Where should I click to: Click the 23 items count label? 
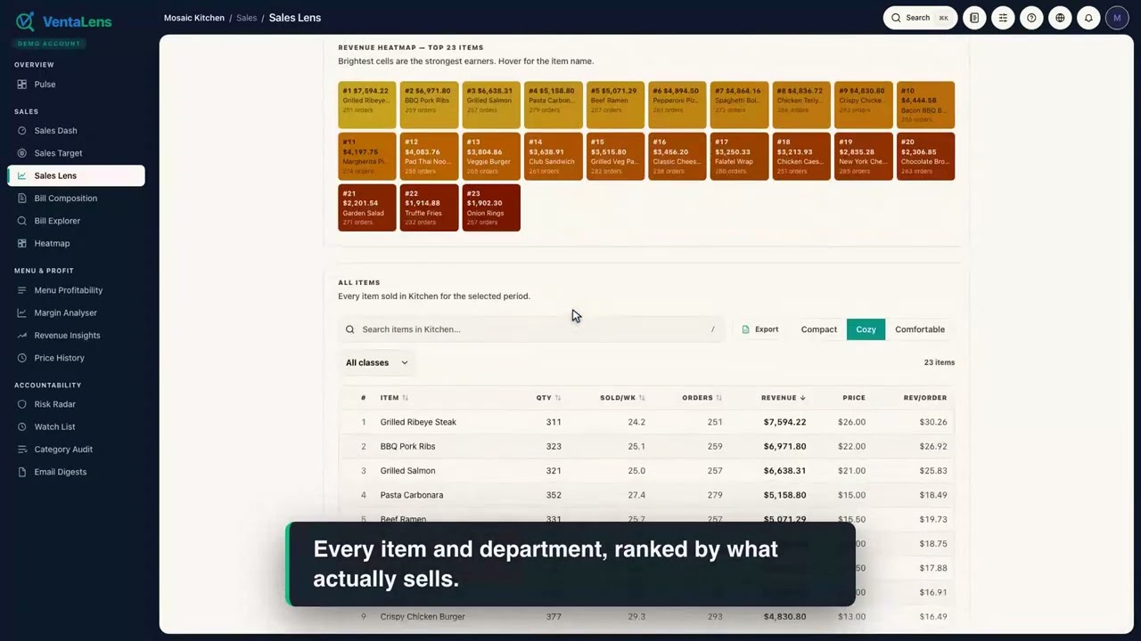[x=940, y=362]
